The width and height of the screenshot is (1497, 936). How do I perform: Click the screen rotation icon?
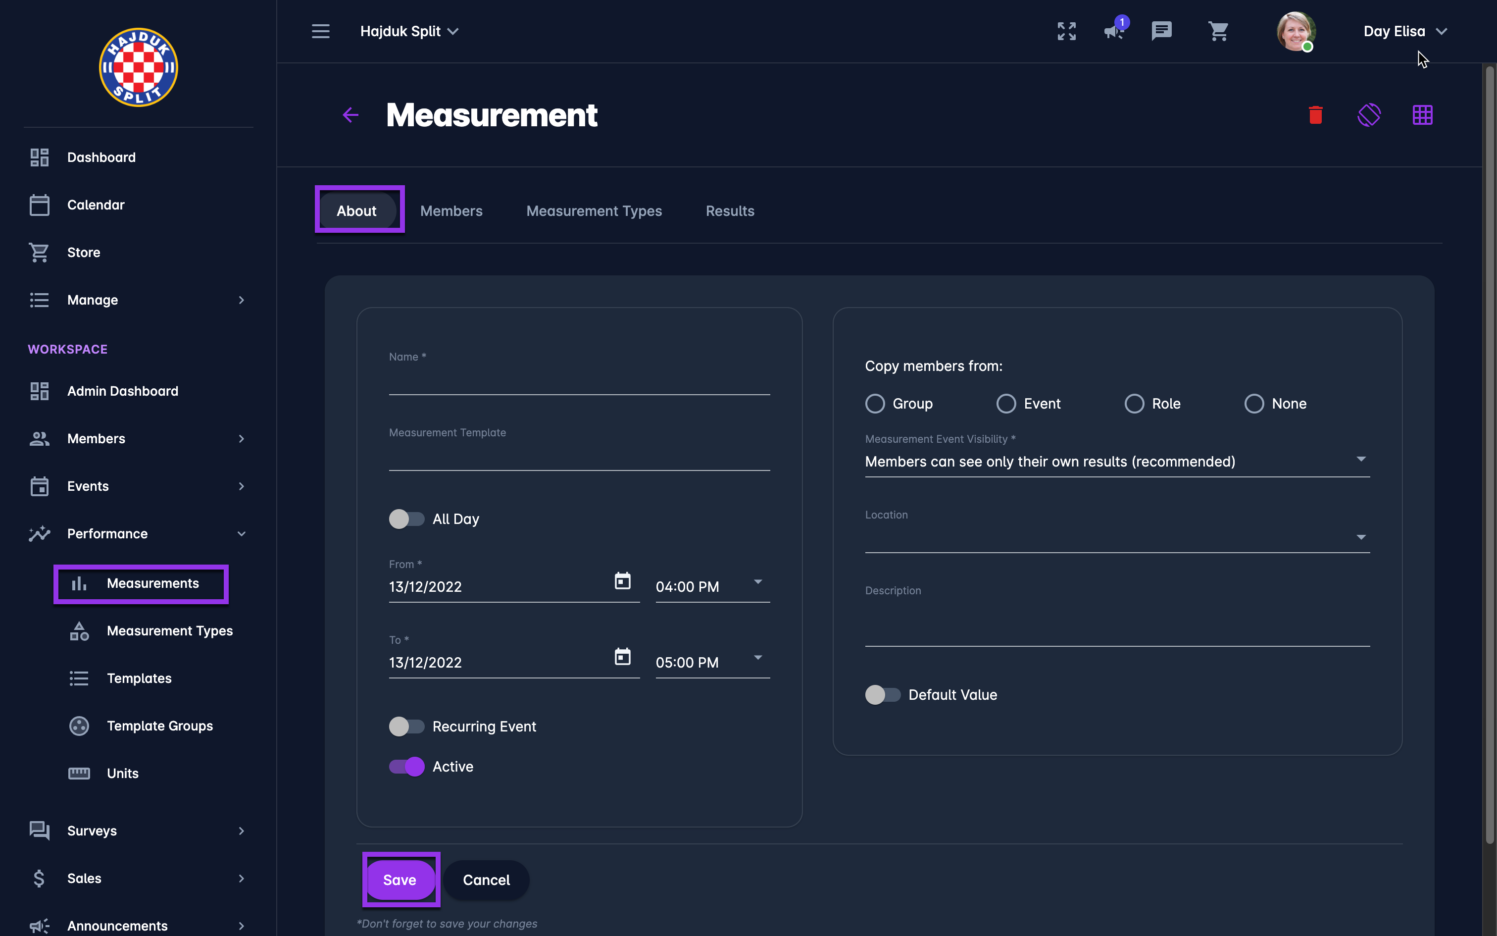click(1368, 115)
